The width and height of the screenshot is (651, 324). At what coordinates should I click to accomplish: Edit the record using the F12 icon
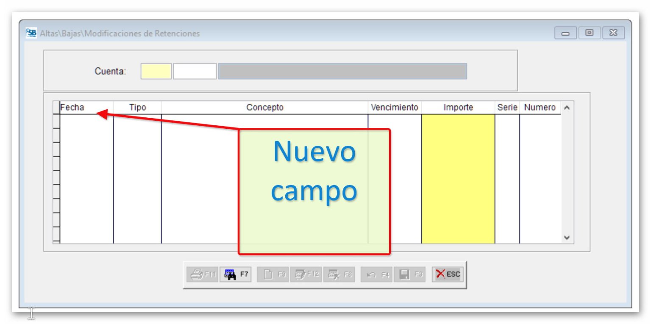tap(306, 274)
